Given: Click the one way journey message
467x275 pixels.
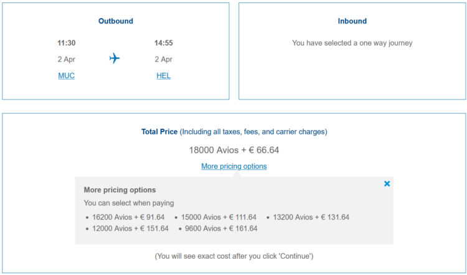Looking at the screenshot, I should tap(352, 43).
